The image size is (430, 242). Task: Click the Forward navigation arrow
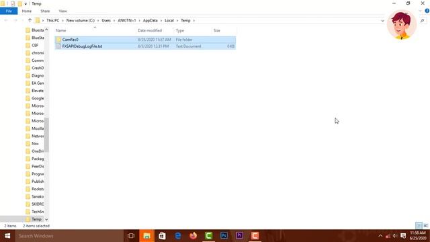15,20
